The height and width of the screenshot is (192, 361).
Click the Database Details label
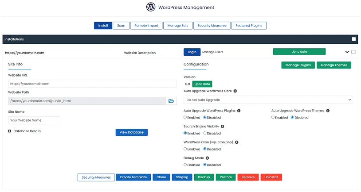27,131
